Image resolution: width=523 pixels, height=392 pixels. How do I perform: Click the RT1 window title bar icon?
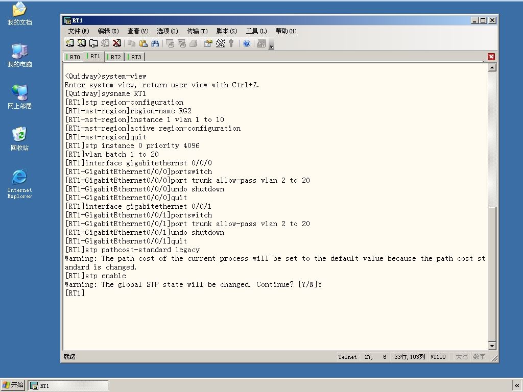(x=67, y=20)
